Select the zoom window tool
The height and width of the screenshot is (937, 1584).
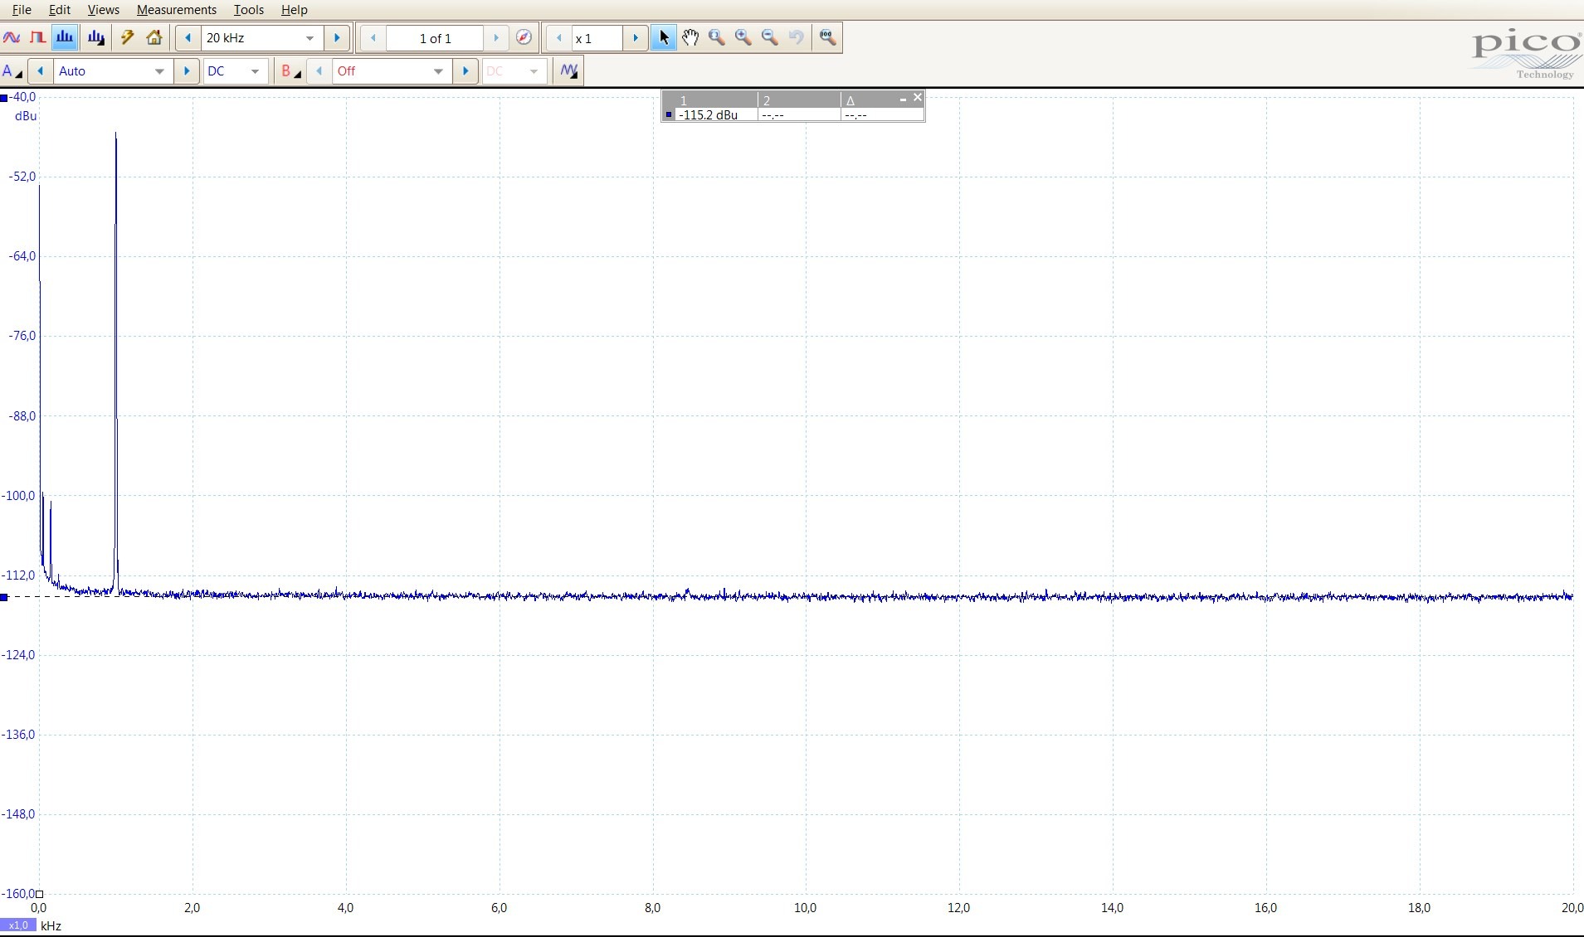pyautogui.click(x=717, y=38)
